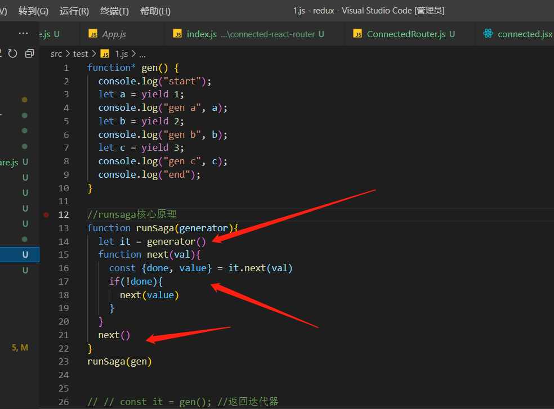Click the 'function next(val){' line
Viewport: 554px width, 409px height.
(149, 255)
